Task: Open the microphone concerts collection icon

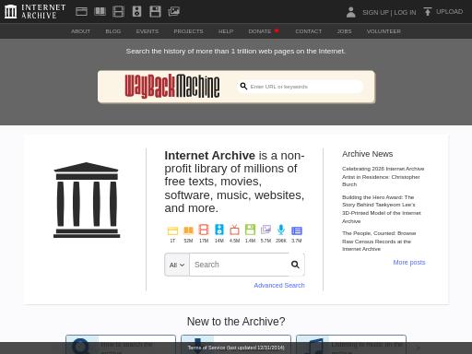Action: 281,230
